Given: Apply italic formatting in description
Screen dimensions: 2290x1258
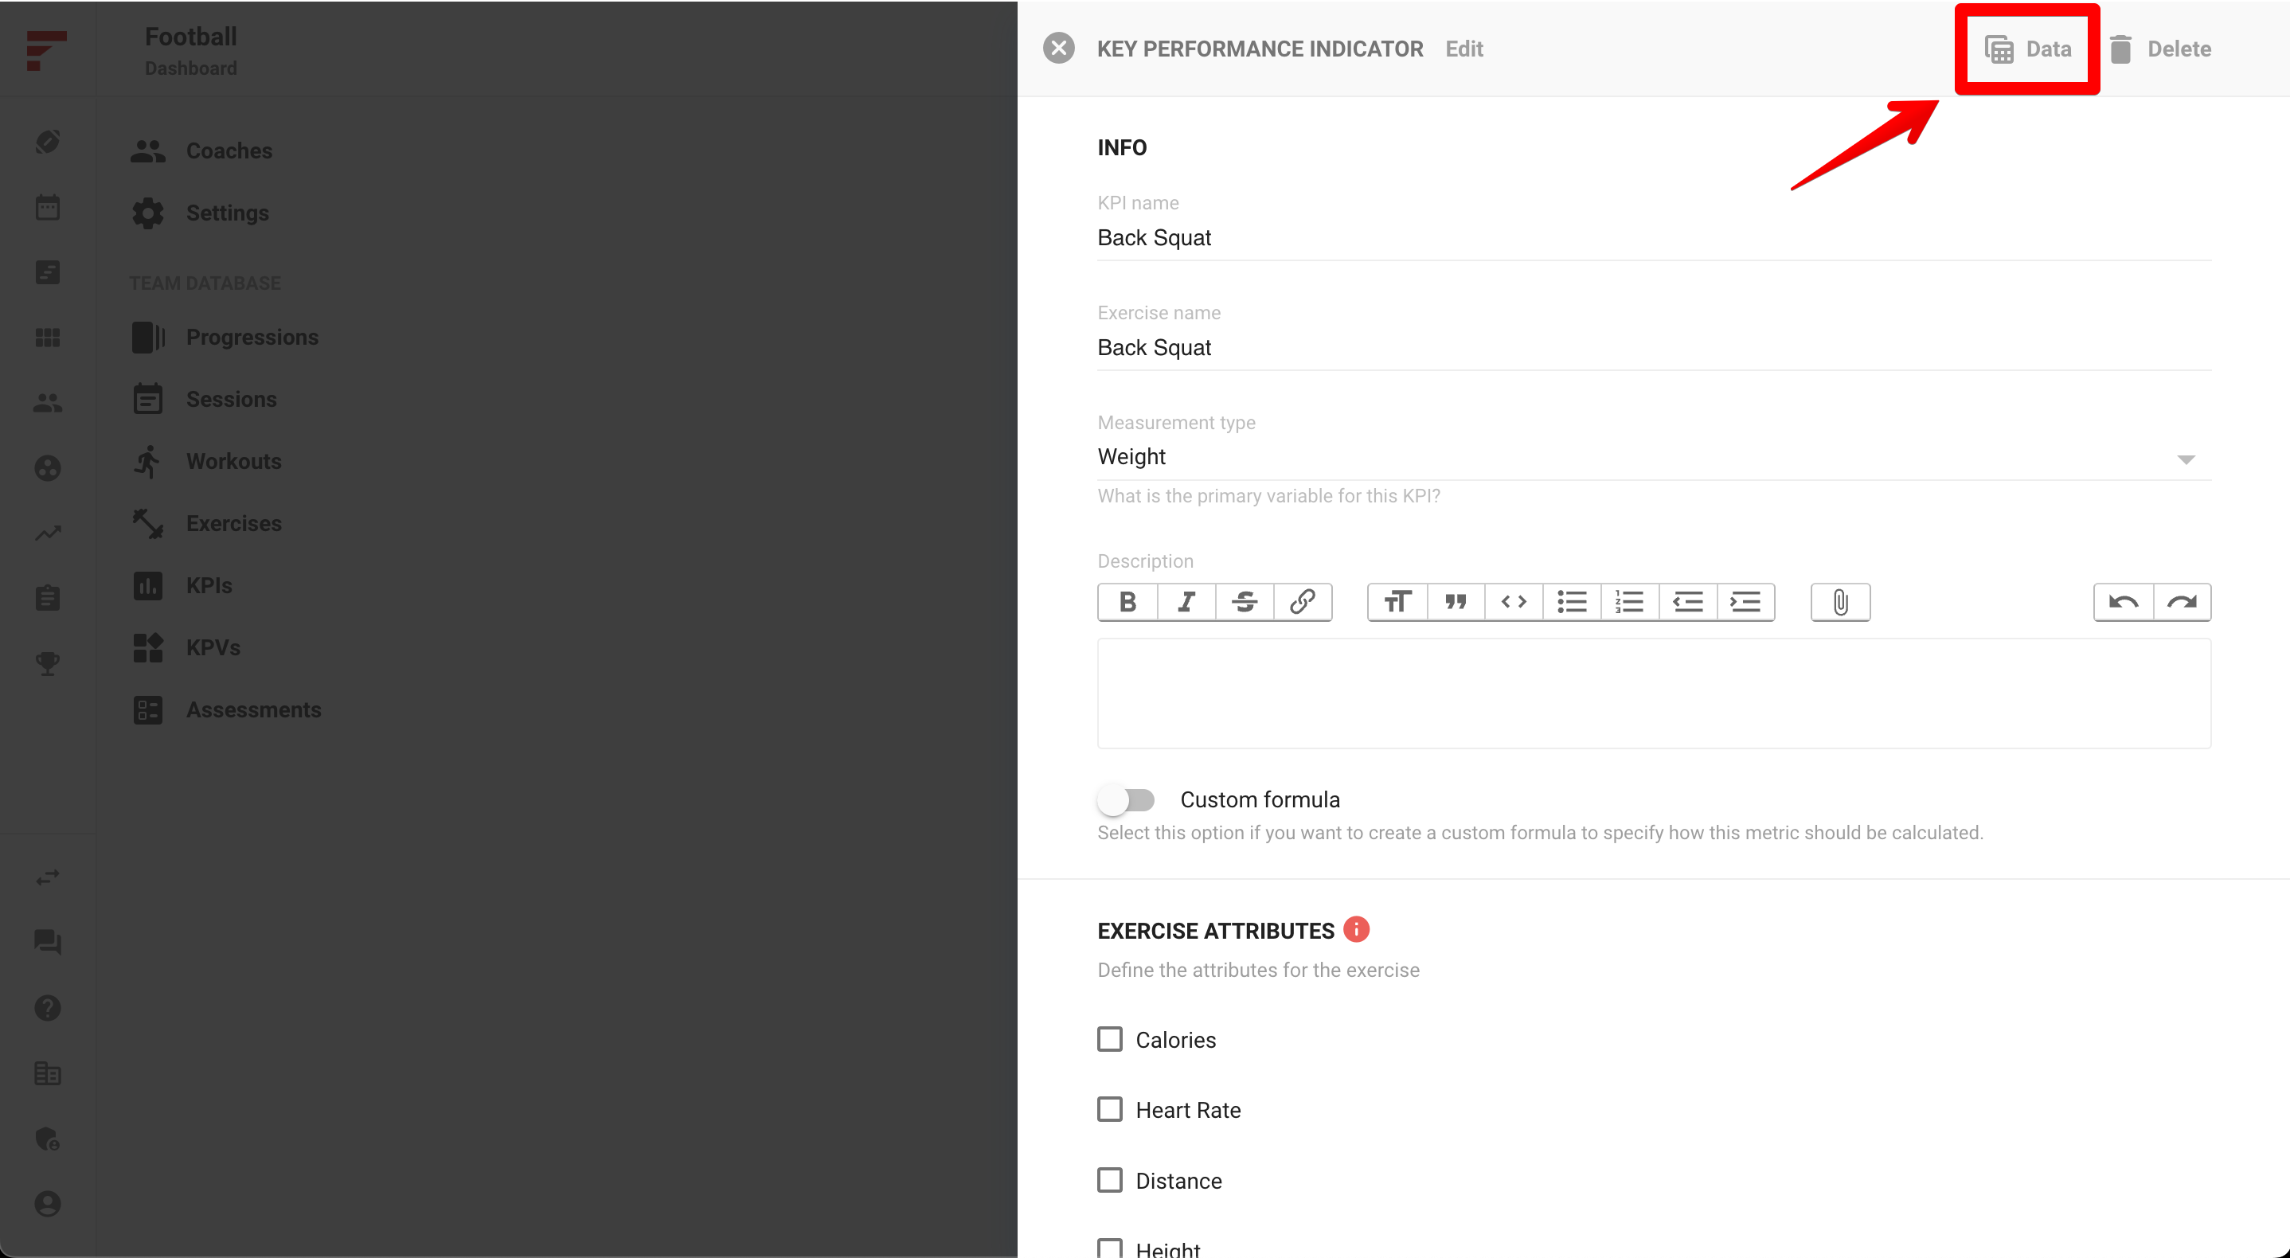Looking at the screenshot, I should pyautogui.click(x=1186, y=602).
